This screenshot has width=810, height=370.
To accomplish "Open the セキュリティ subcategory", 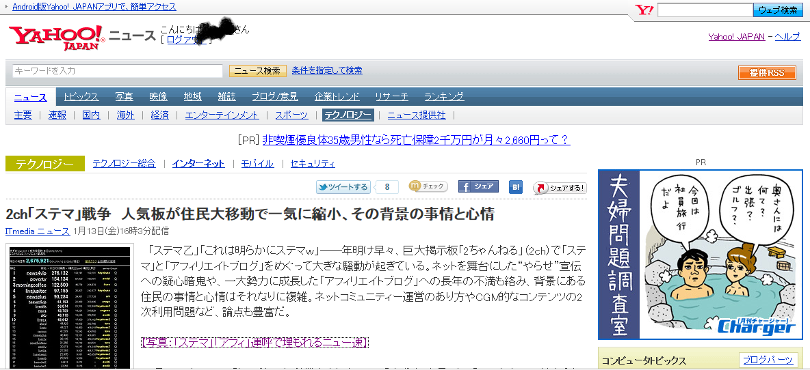I will click(x=313, y=164).
